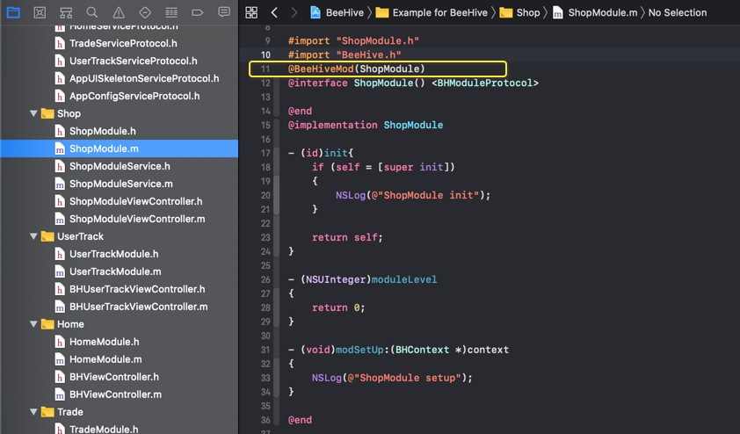This screenshot has height=434, width=740.
Task: Open the Breakpoint navigator
Action: (197, 12)
